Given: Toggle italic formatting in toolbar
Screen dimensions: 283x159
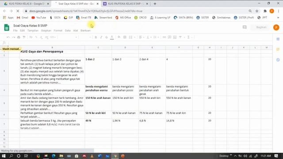Looking at the screenshot, I should (101, 37).
